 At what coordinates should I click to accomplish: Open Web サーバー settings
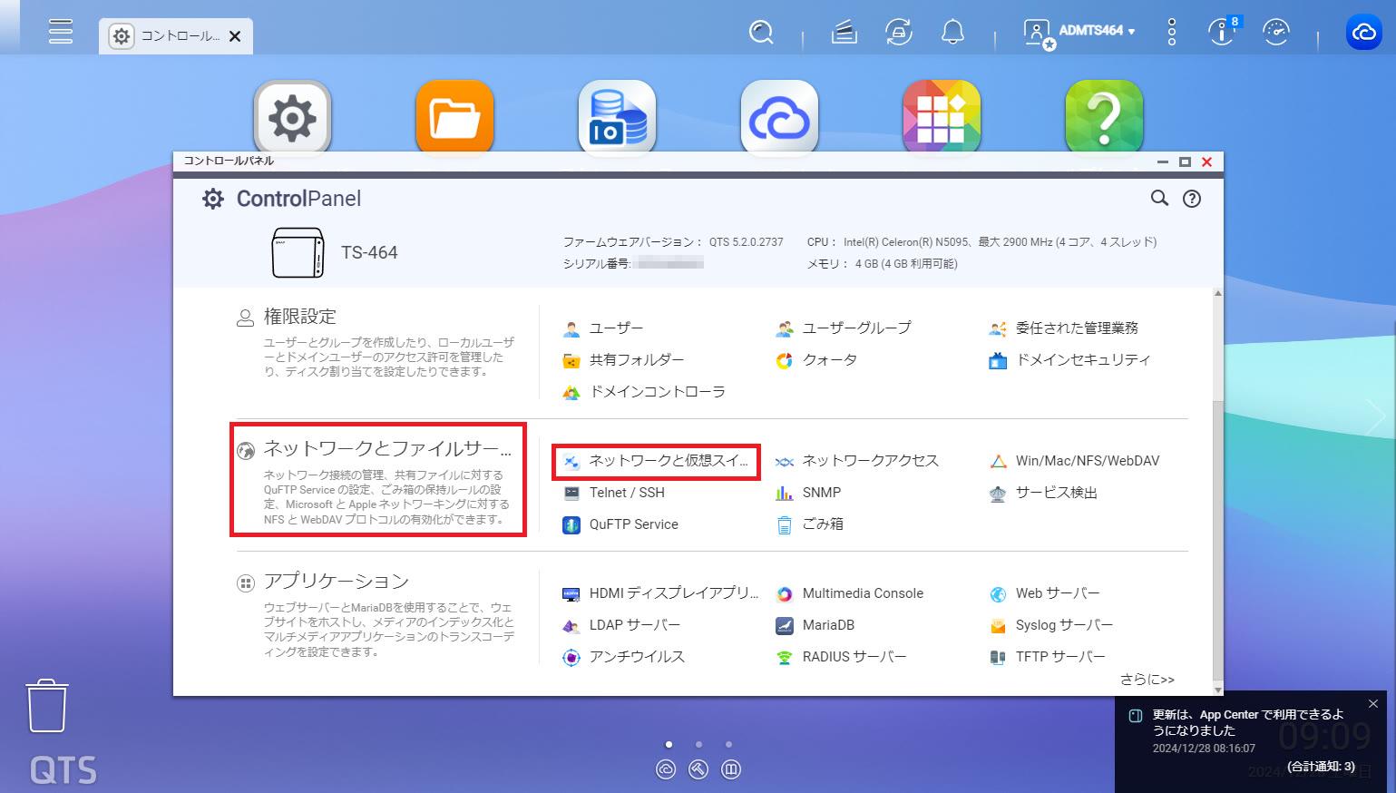click(x=1044, y=593)
